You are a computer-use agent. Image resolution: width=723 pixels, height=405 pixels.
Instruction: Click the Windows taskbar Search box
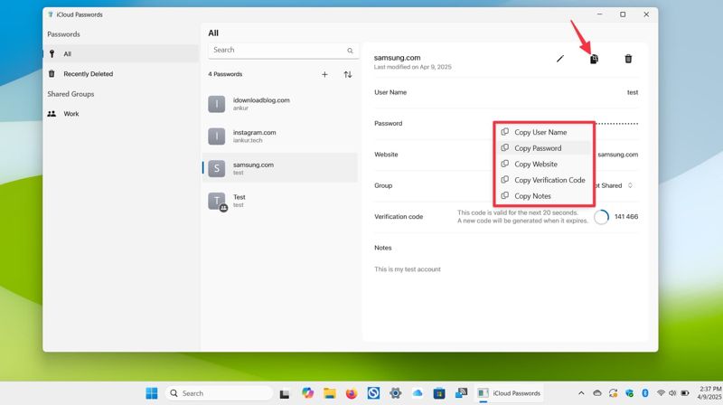[x=219, y=393]
